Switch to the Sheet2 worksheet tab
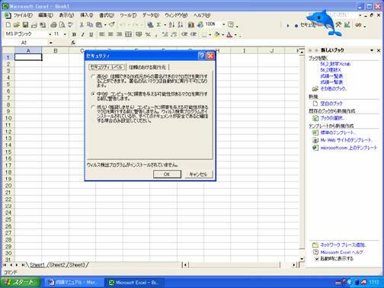Image resolution: width=384 pixels, height=288 pixels. 57,265
